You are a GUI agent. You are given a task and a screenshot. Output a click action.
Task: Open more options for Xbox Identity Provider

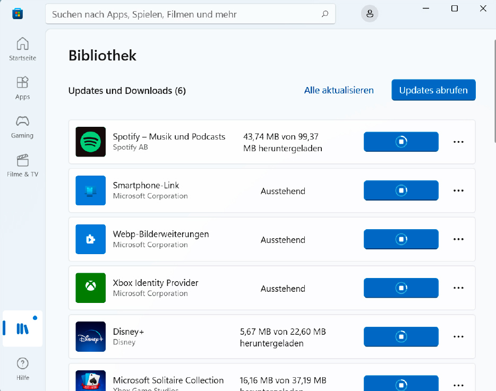458,288
